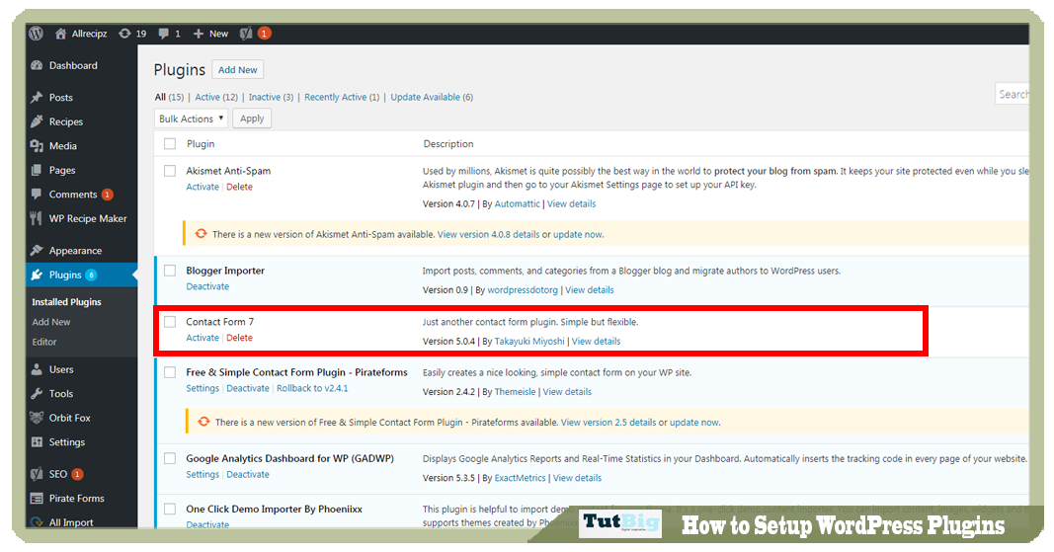Open the Yoast icon in the admin bar
Viewport: 1054px width, 552px height.
click(x=246, y=34)
